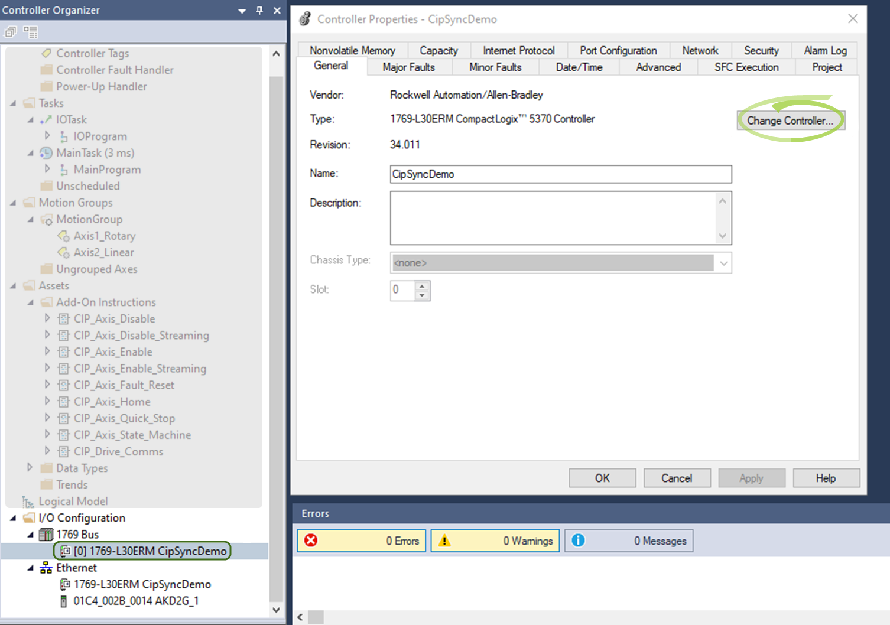Click the IOProgram program icon

click(64, 136)
